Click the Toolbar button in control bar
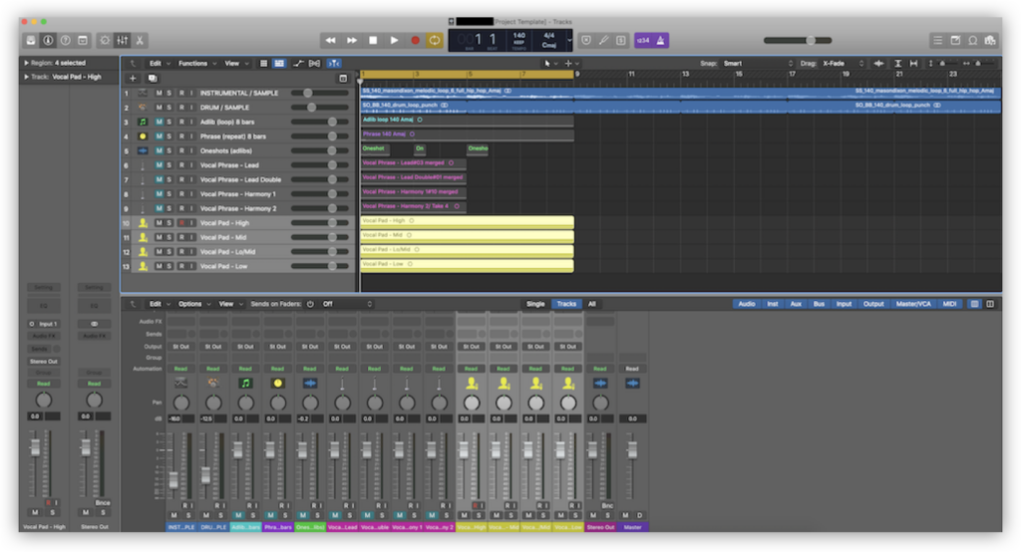 click(x=83, y=41)
